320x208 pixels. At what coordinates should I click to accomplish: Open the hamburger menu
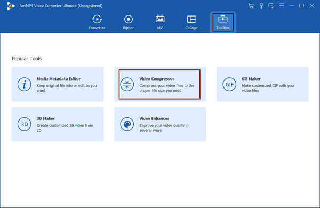pyautogui.click(x=282, y=5)
